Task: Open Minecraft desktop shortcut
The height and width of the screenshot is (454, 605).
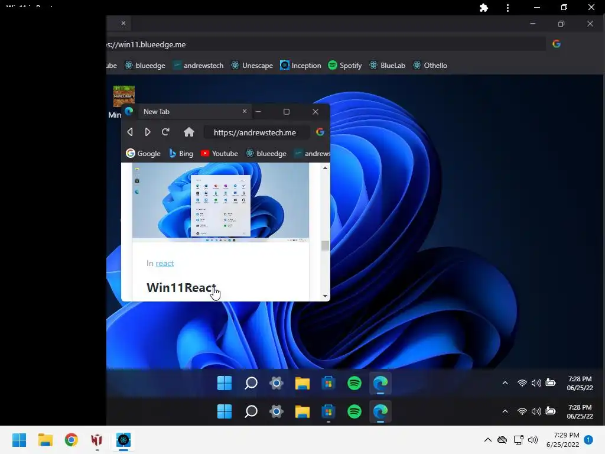Action: point(123,96)
